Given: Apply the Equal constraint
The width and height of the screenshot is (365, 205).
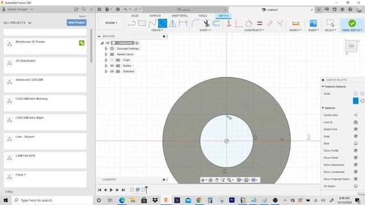Looking at the screenshot, I should [259, 23].
